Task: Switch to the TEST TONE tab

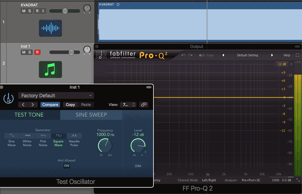Action: [x=30, y=115]
